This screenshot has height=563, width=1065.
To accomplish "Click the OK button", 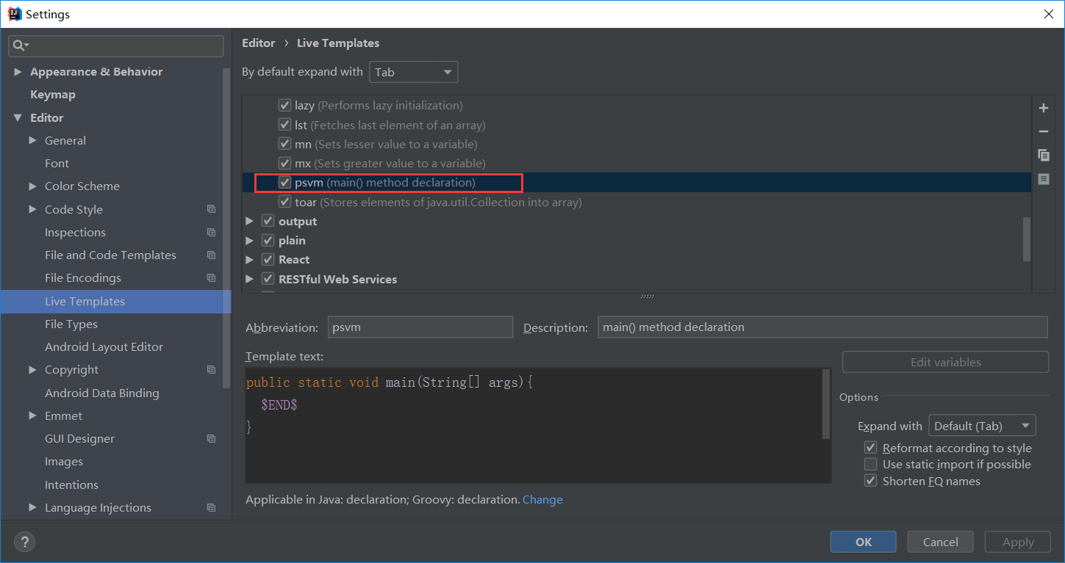I will pyautogui.click(x=863, y=542).
